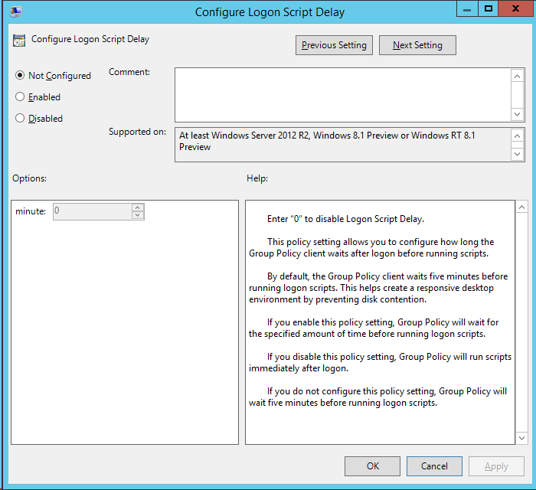
Task: Decrease minute value with spinner down arrow
Action: tap(137, 215)
